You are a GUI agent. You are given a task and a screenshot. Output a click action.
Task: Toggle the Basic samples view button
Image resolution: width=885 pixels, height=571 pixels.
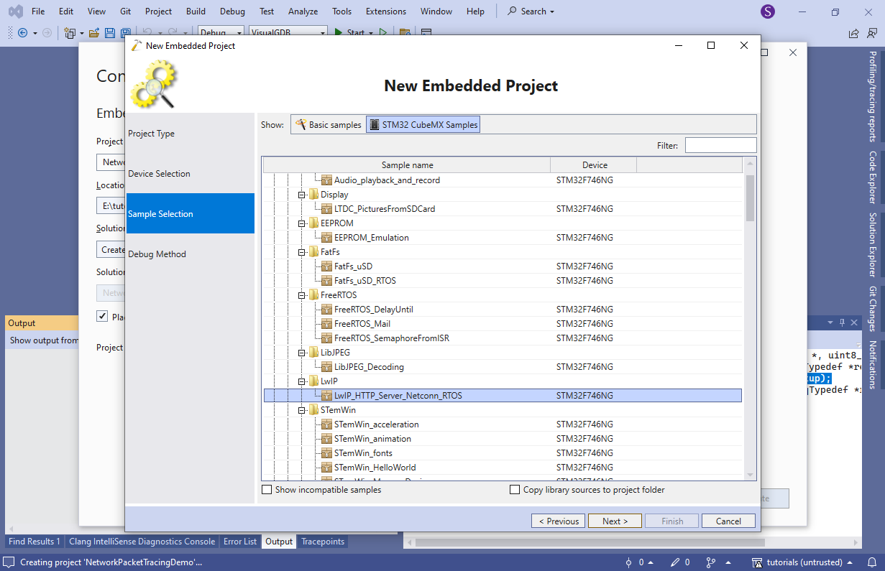(x=329, y=125)
